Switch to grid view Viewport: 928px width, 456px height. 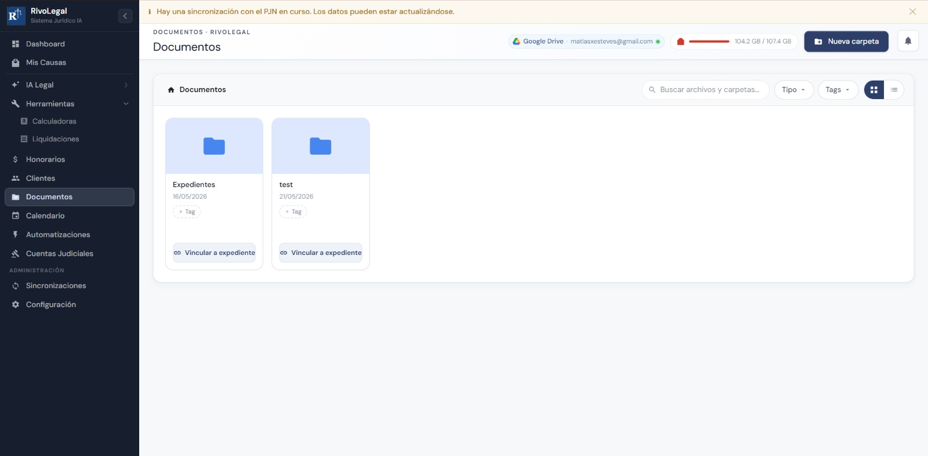[874, 90]
